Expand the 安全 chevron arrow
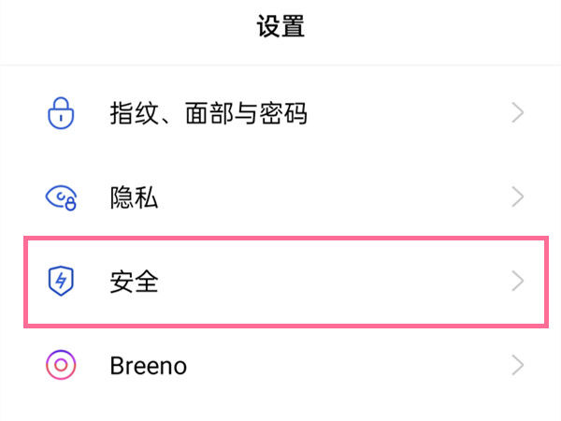 (x=519, y=282)
